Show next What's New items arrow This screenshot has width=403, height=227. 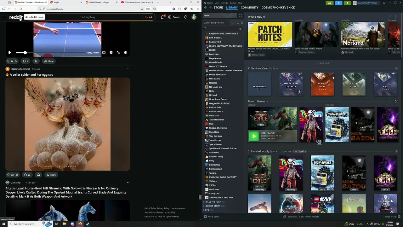coord(395,17)
